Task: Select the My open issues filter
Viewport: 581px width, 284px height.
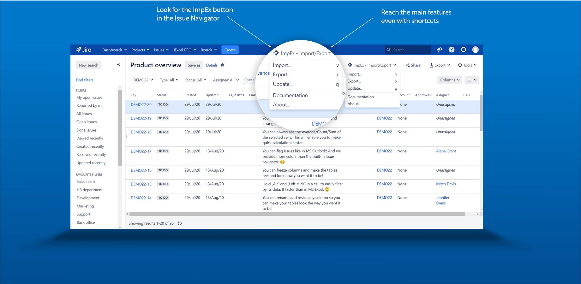Action: point(89,98)
